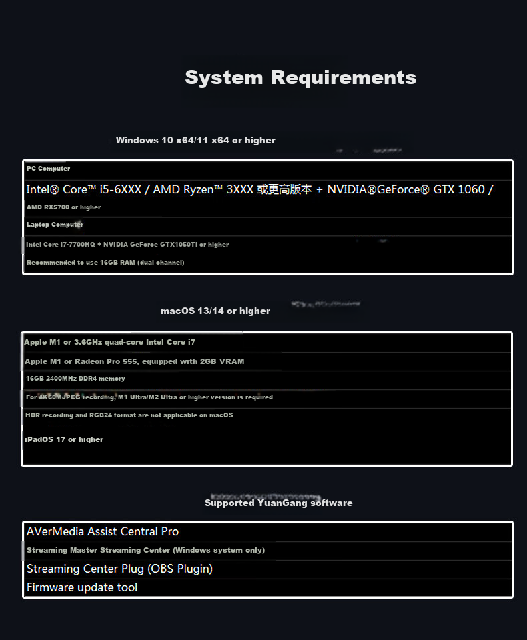Click 'AVerMedia Assist Central Pro' entry
Viewport: 527px width, 640px height.
103,531
